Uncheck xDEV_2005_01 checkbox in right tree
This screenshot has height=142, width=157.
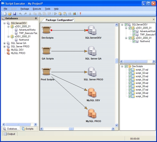(130, 28)
